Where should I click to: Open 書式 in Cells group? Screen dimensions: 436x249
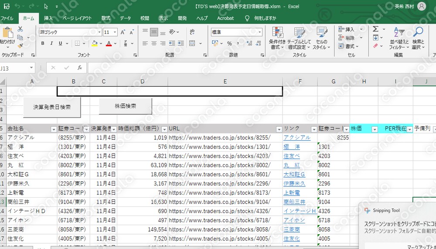point(348,46)
